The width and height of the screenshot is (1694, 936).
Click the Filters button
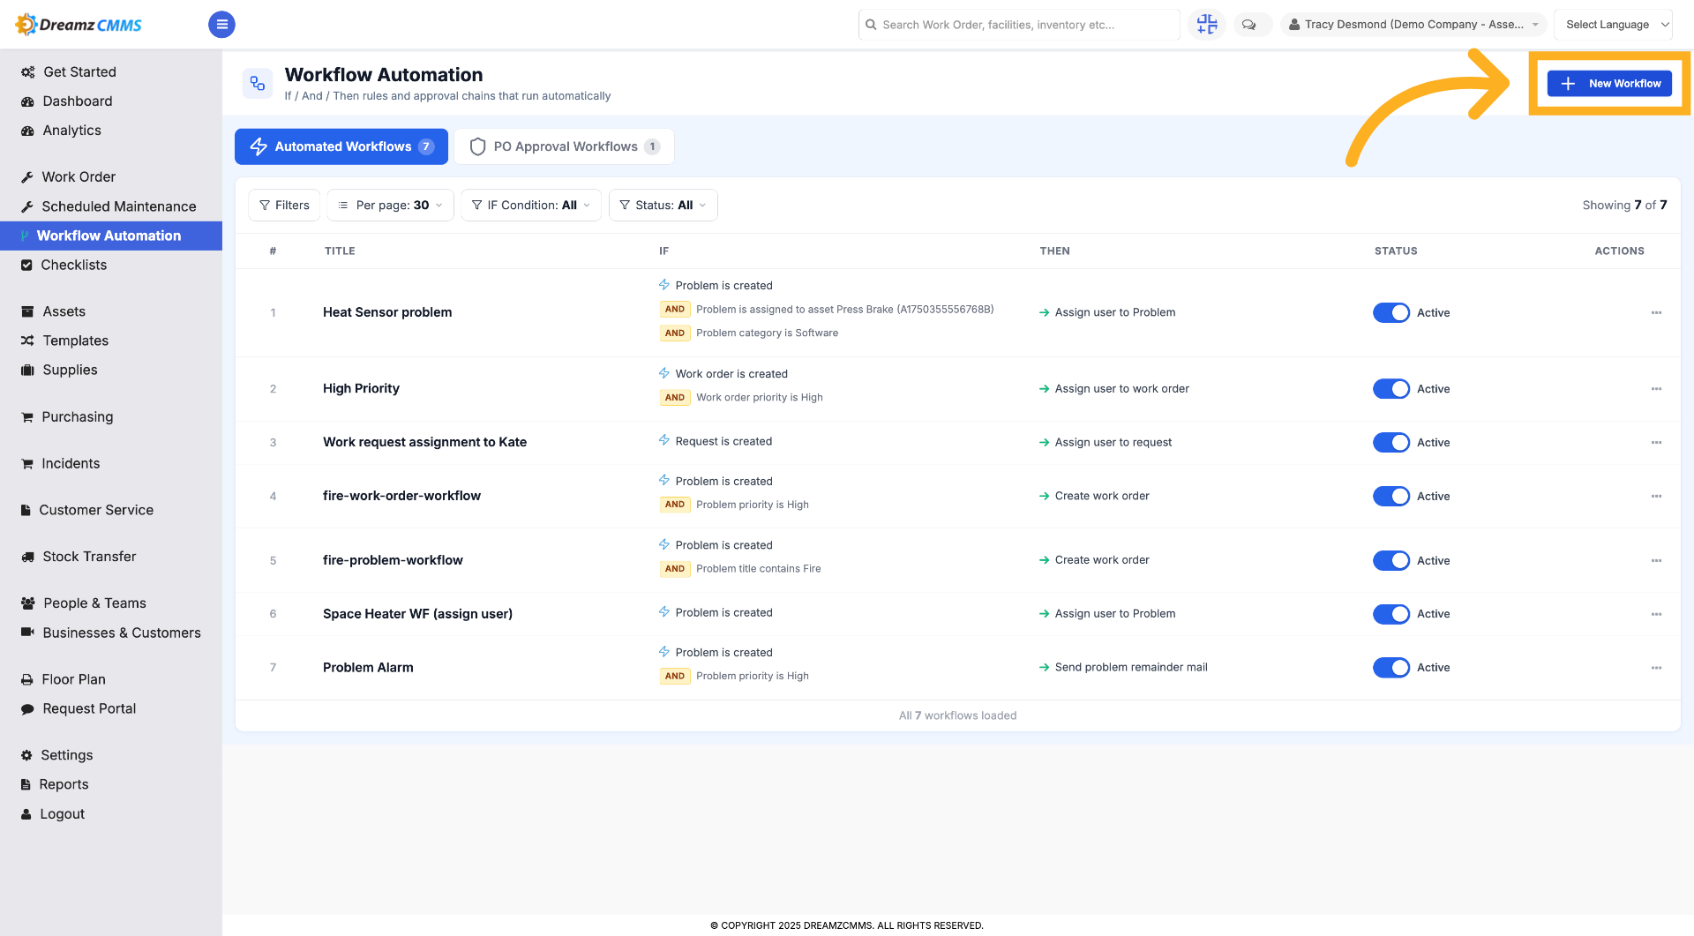(x=284, y=206)
